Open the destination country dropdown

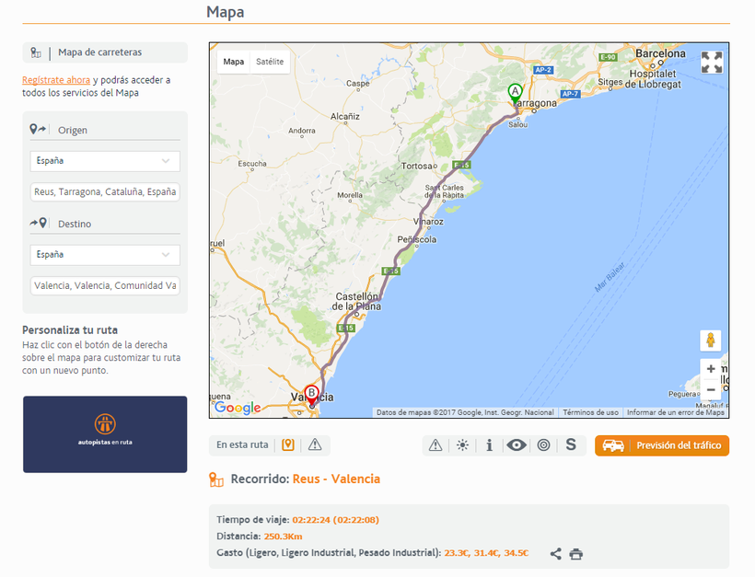105,255
